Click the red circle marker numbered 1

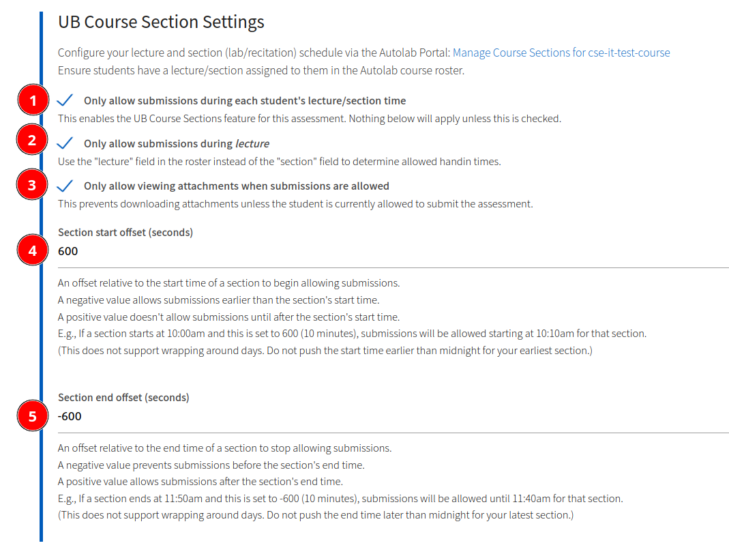click(x=33, y=100)
